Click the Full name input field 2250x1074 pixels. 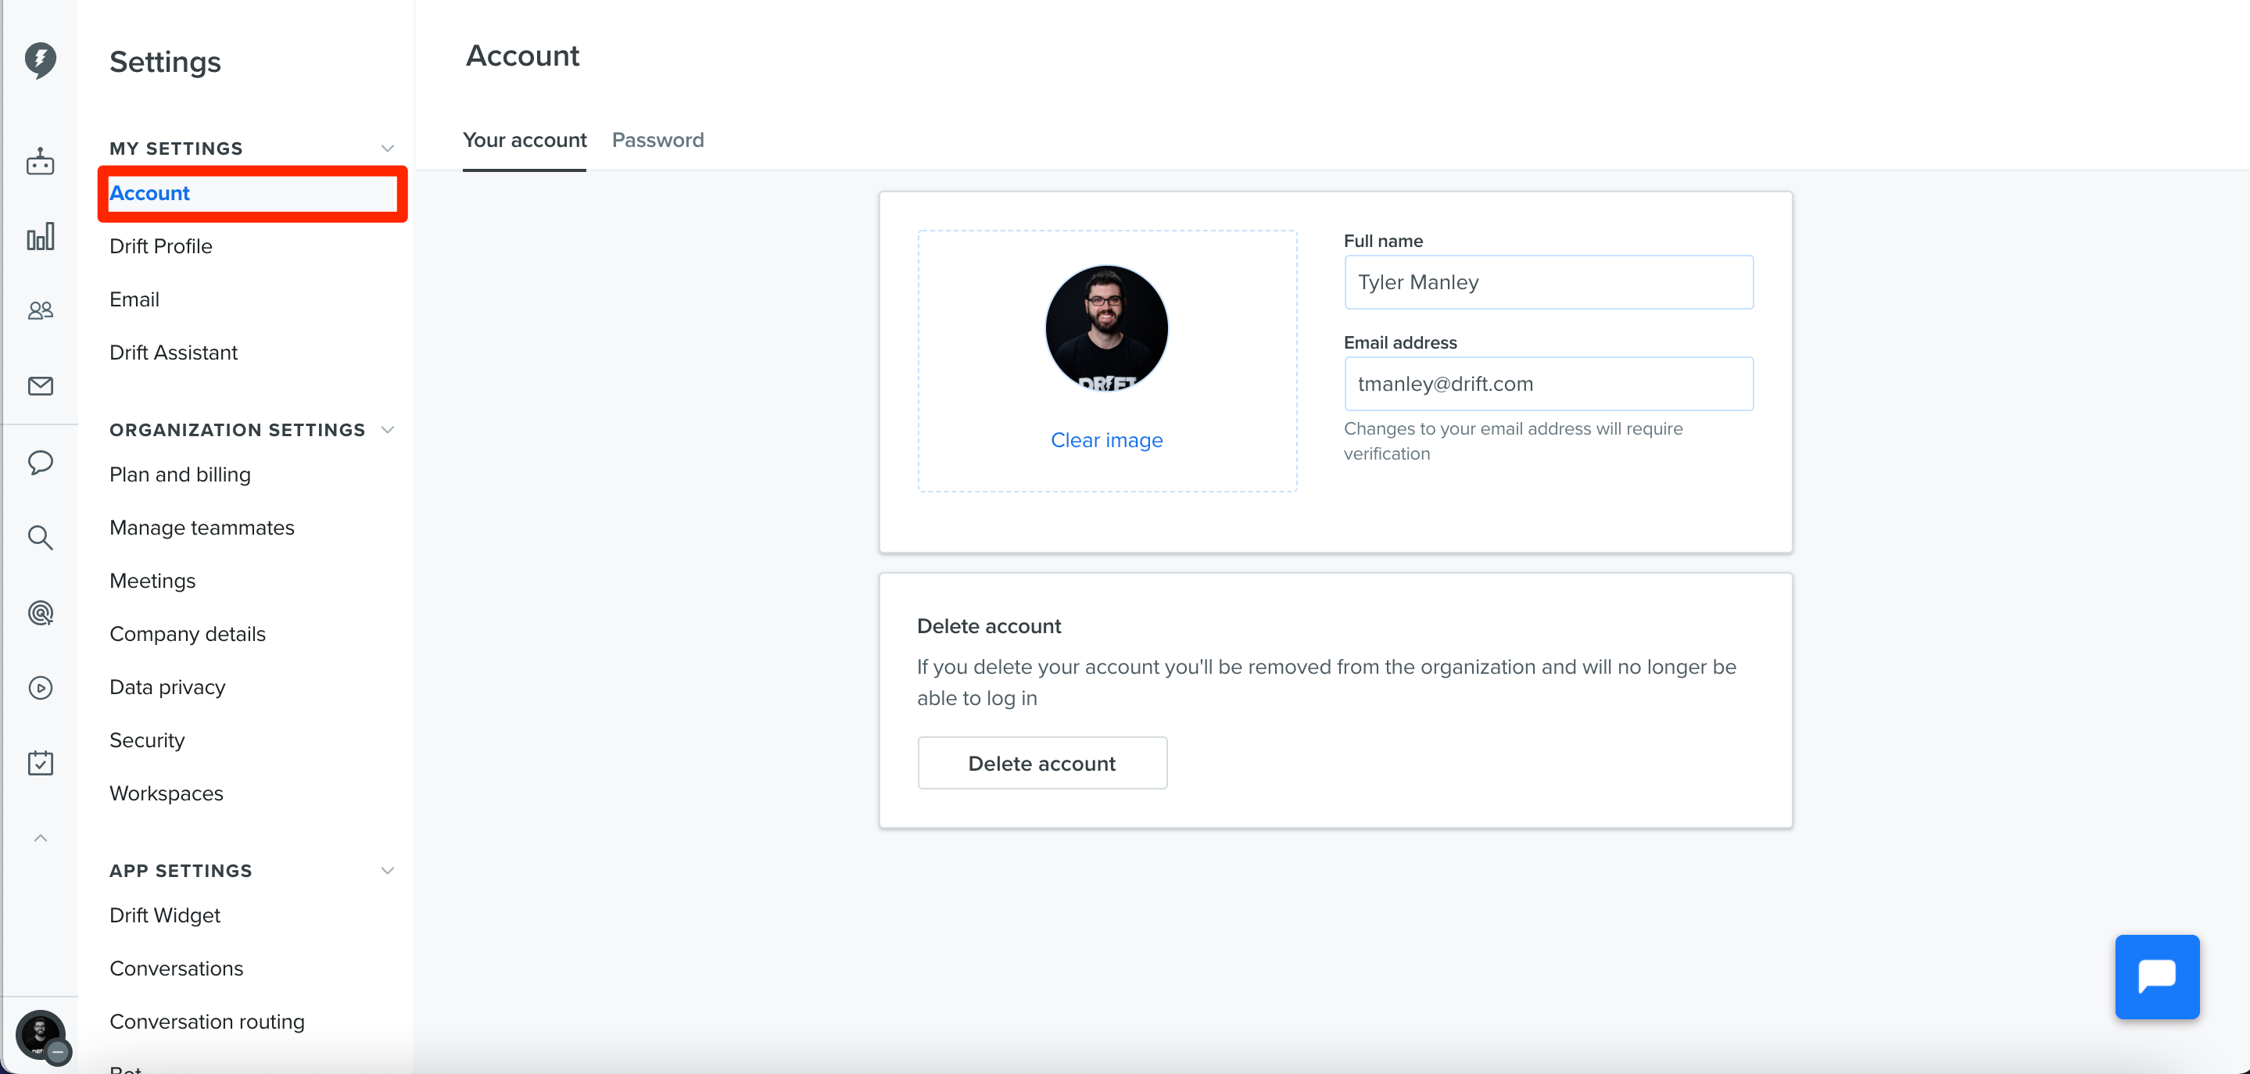pyautogui.click(x=1549, y=282)
